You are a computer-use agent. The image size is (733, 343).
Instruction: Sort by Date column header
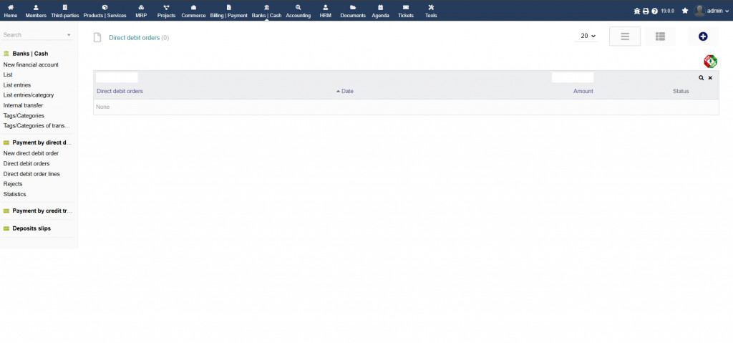(x=347, y=91)
